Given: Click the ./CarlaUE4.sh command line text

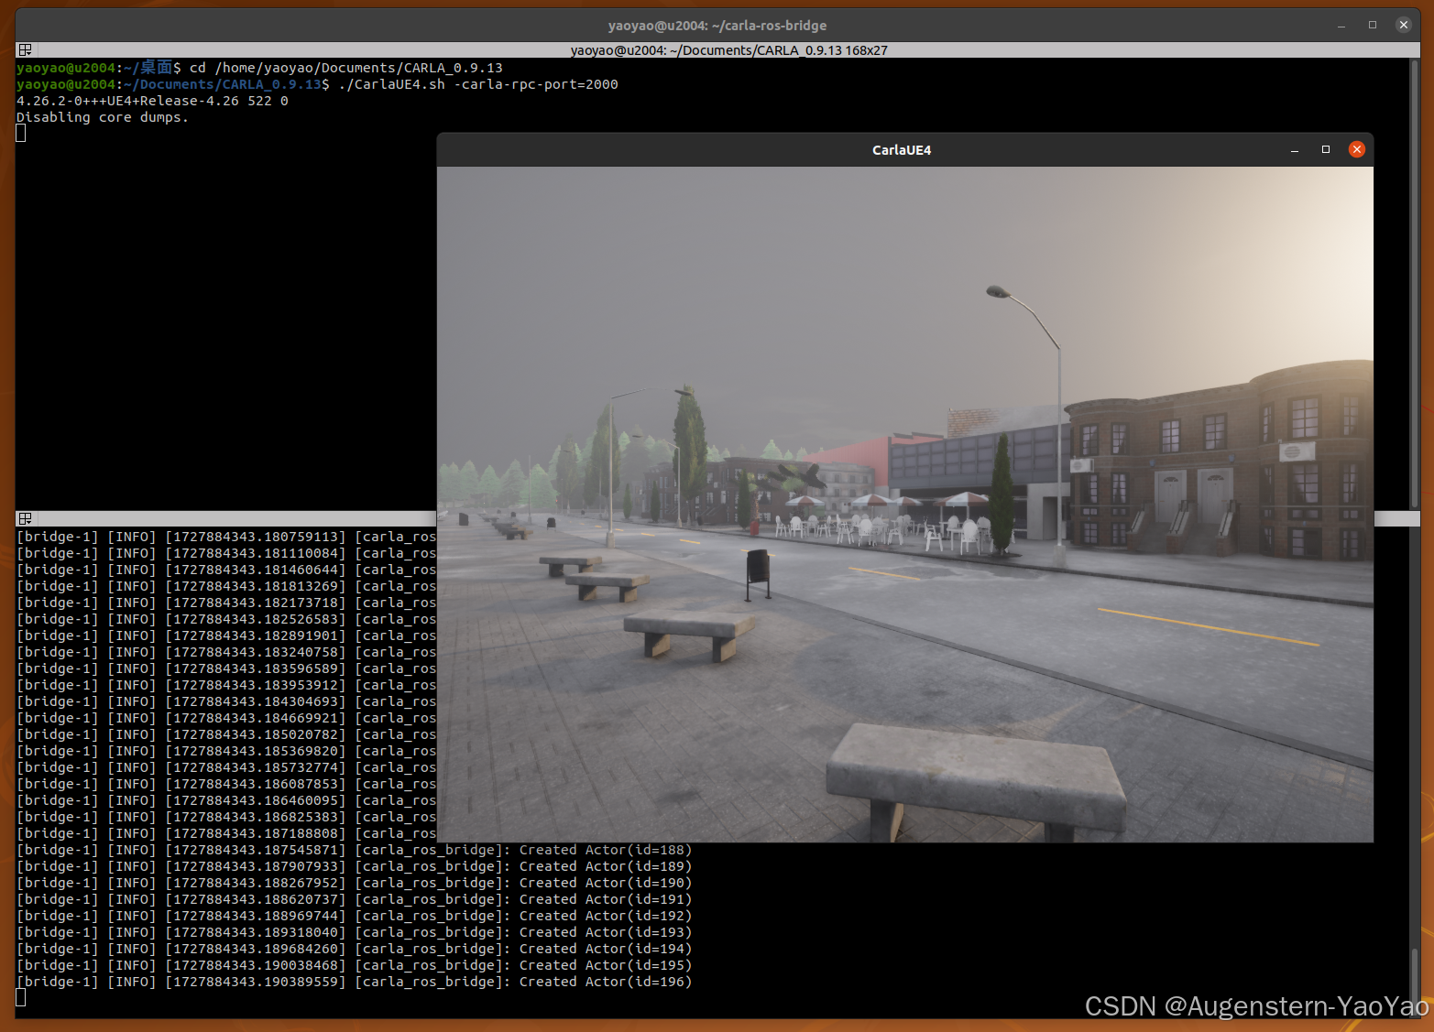Looking at the screenshot, I should pos(477,84).
